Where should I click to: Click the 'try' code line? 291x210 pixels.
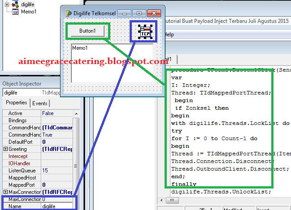click(177, 131)
